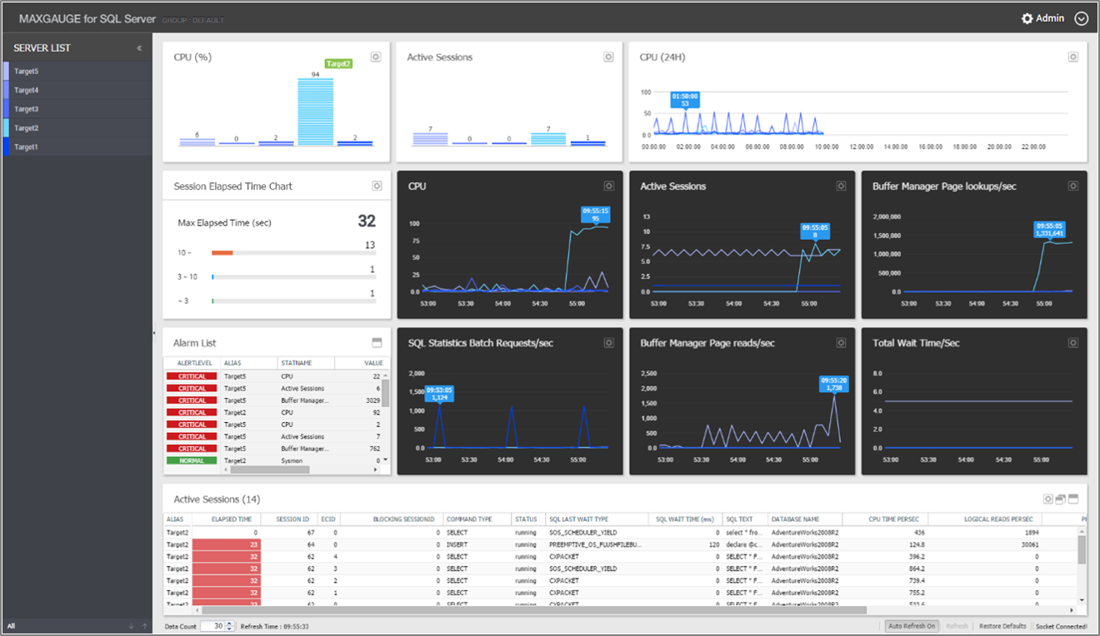Maximize the Active Sessions (14) grid
The image size is (1100, 636).
coord(1073,499)
